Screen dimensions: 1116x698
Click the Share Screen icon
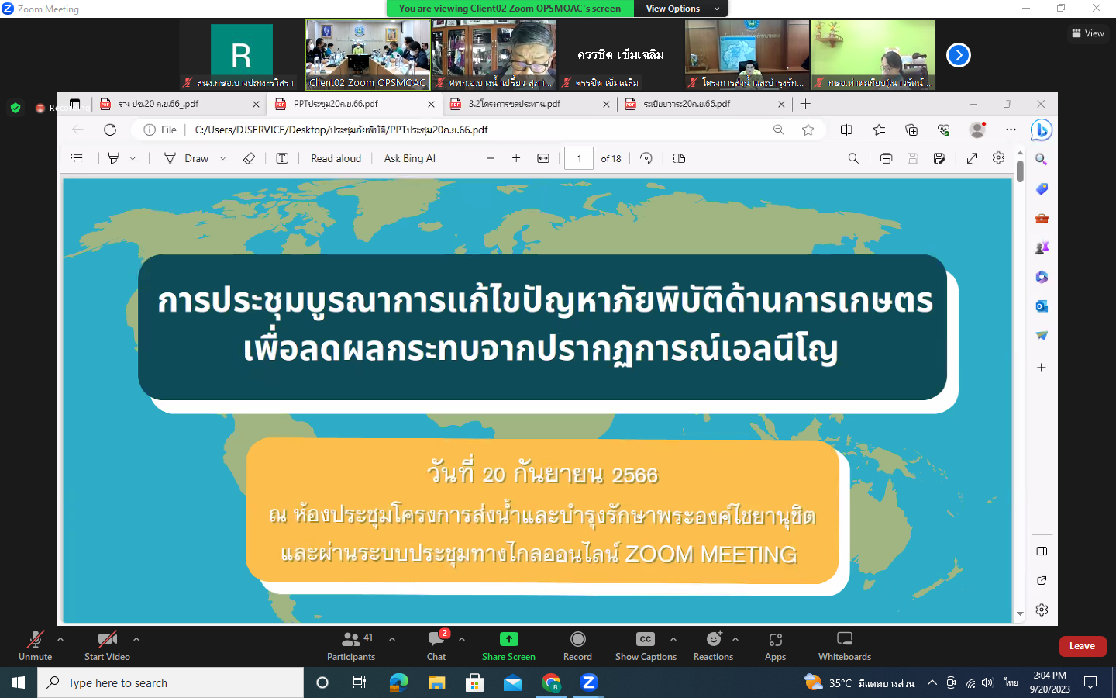[508, 639]
